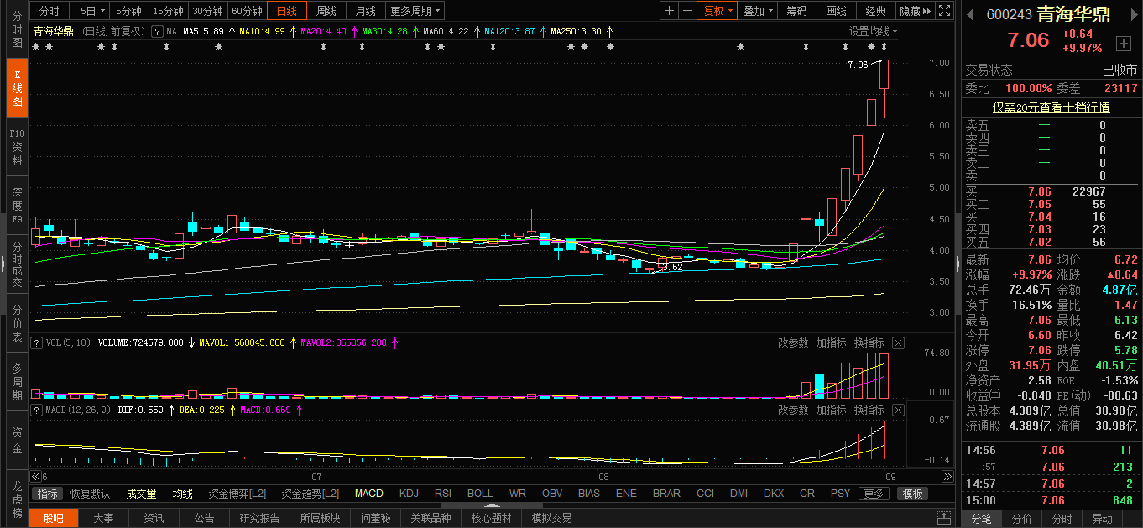Go to next stock using right arrow
The image size is (1143, 528).
pos(1135,13)
